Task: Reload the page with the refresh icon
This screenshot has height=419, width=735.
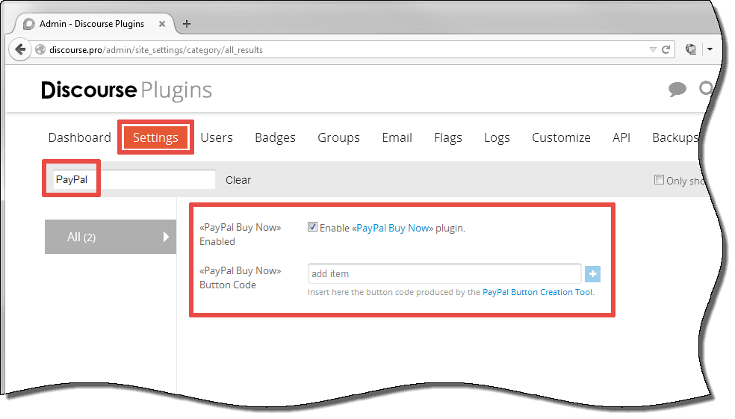Action: pos(666,50)
